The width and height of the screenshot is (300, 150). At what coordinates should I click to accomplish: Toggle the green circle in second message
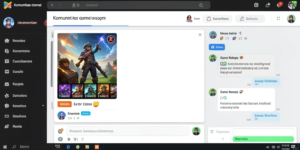225,98
